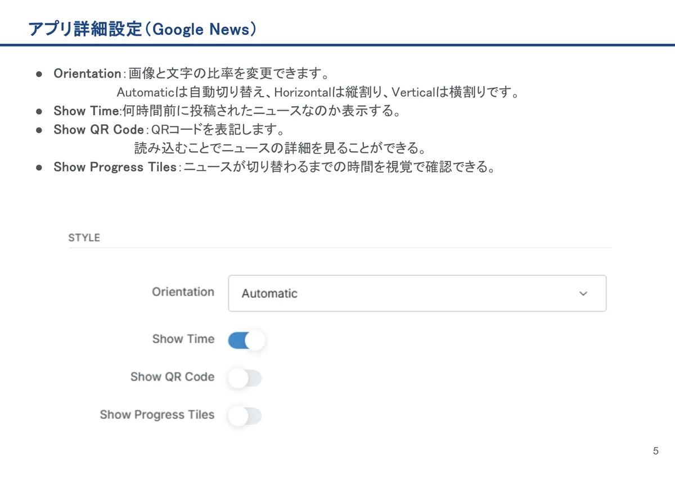The height and width of the screenshot is (477, 675).
Task: Click the bold Show QR Code bullet text
Action: 98,129
